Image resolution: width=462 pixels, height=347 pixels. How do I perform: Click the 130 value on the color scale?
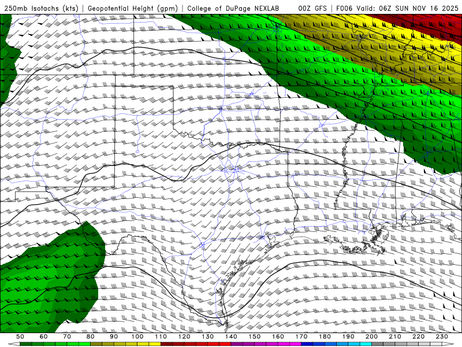208,337
